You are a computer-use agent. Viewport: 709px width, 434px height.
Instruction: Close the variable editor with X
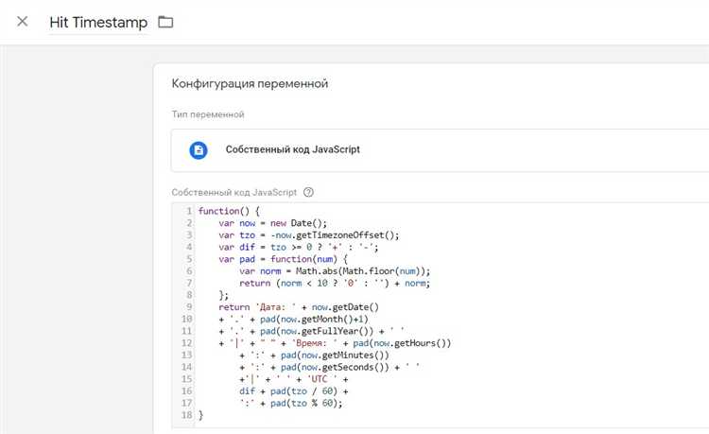22,21
